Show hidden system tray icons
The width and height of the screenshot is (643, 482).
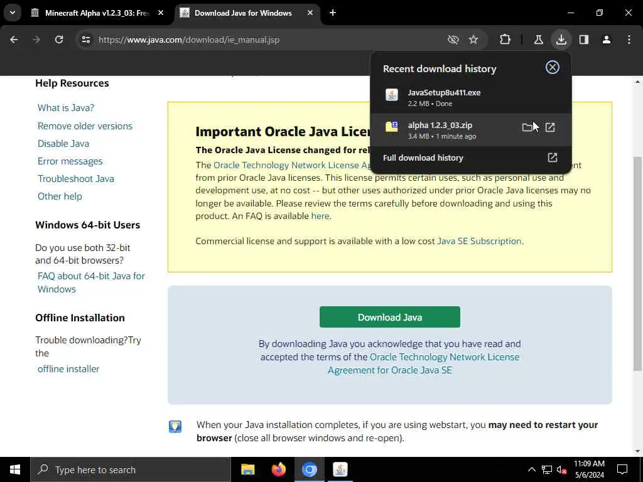point(531,469)
